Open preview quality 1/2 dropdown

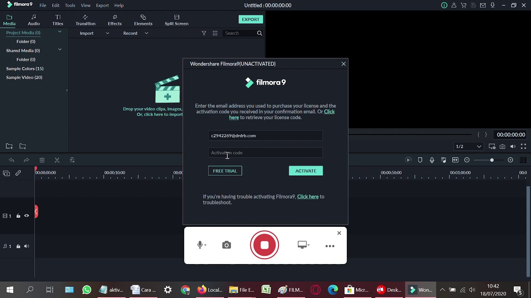coord(469,147)
